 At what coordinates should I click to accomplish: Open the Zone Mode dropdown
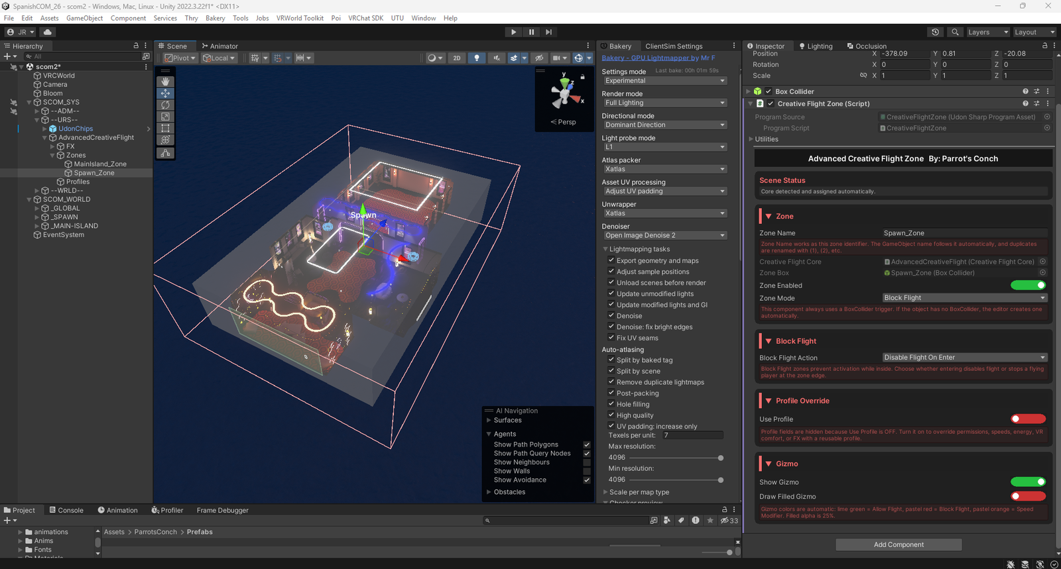[965, 298]
